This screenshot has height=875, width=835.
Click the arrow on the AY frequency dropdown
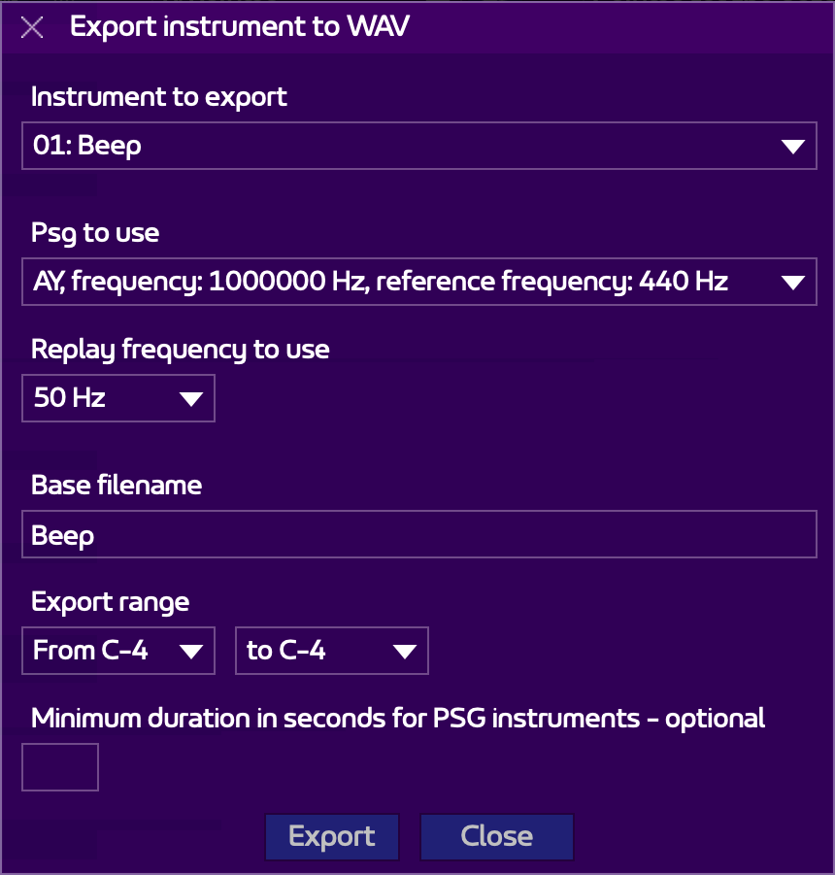pos(792,283)
